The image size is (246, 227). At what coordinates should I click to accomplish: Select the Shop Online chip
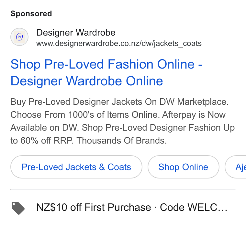click(x=183, y=167)
